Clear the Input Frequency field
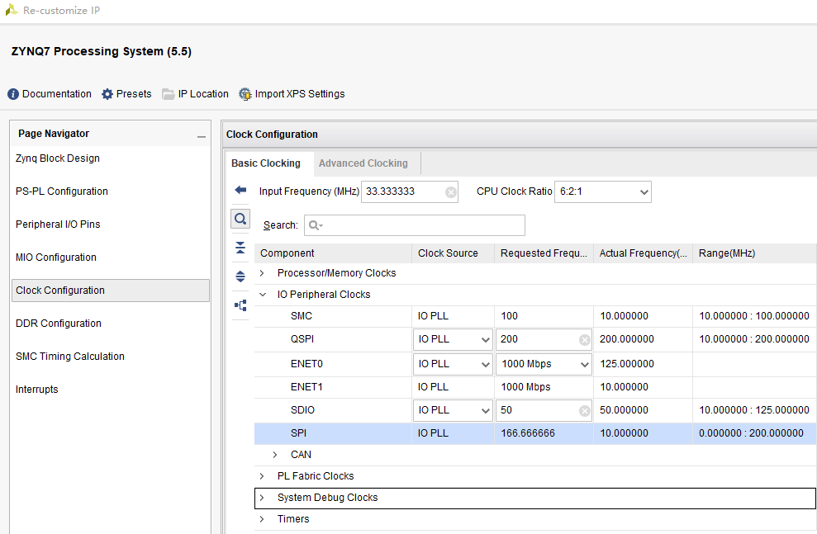The width and height of the screenshot is (817, 534). point(451,192)
